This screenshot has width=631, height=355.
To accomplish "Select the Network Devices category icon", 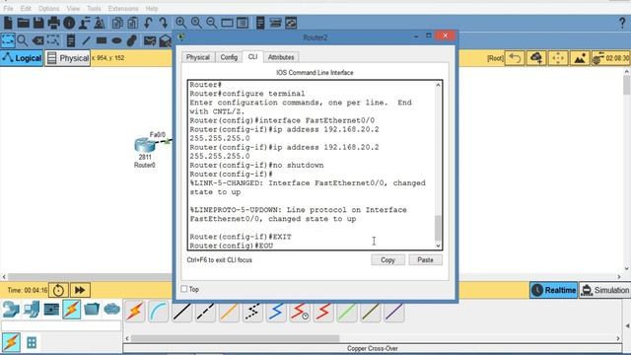I will click(x=11, y=310).
